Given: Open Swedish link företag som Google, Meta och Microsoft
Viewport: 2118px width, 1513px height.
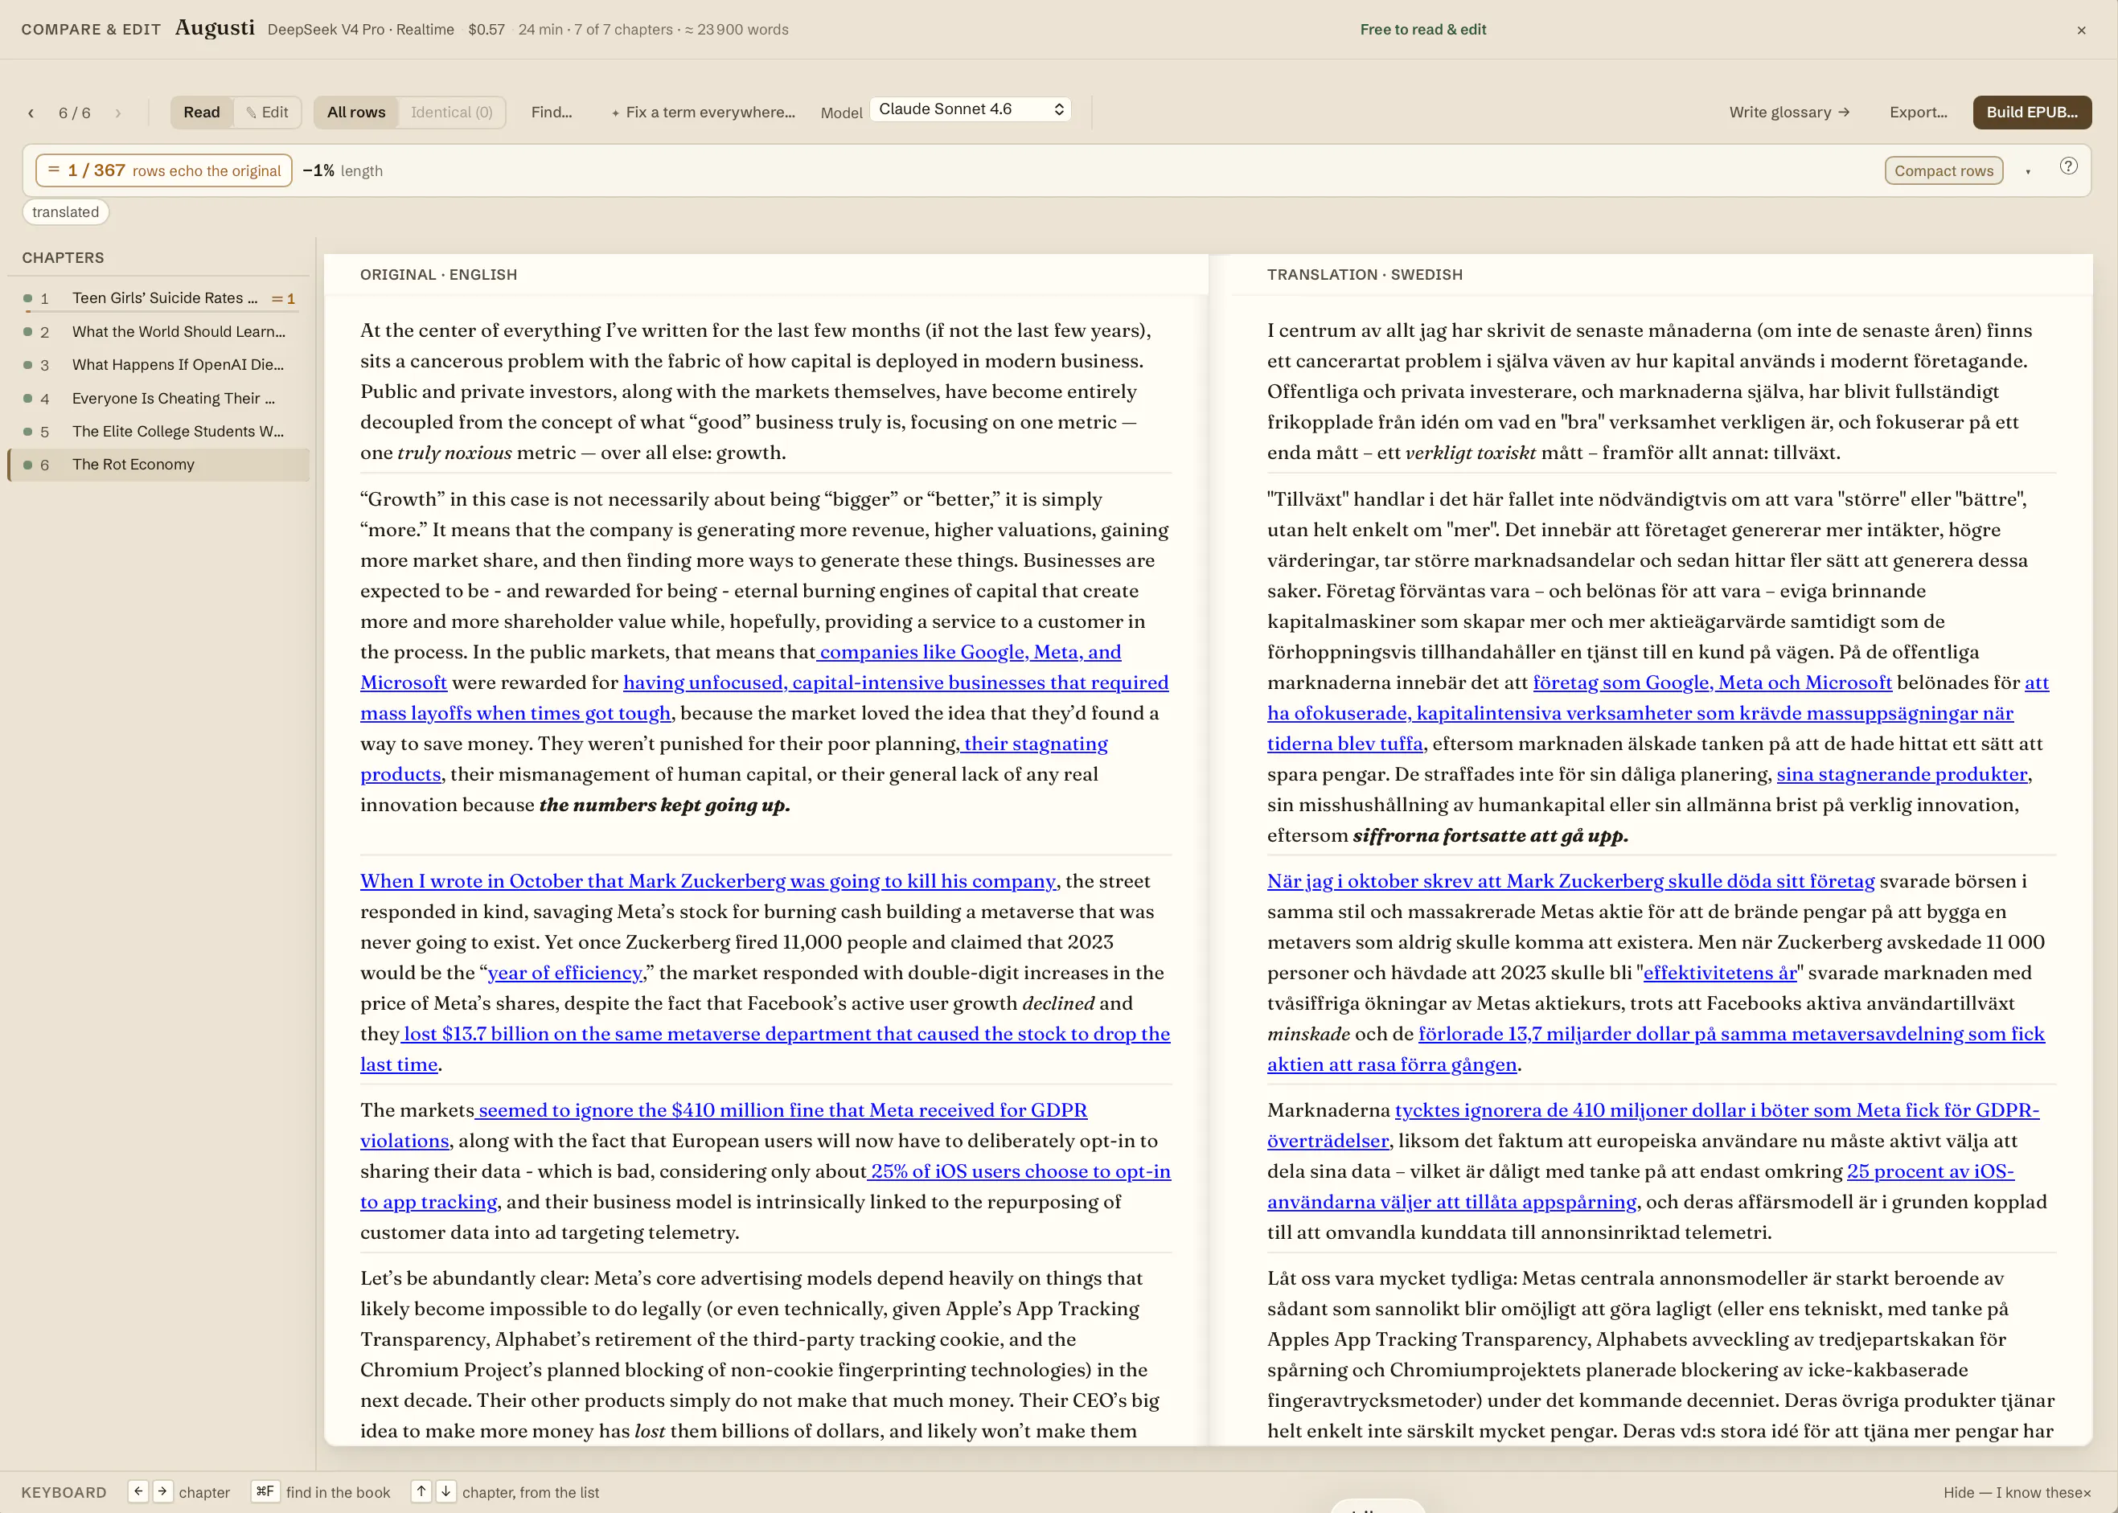Looking at the screenshot, I should (x=1712, y=683).
